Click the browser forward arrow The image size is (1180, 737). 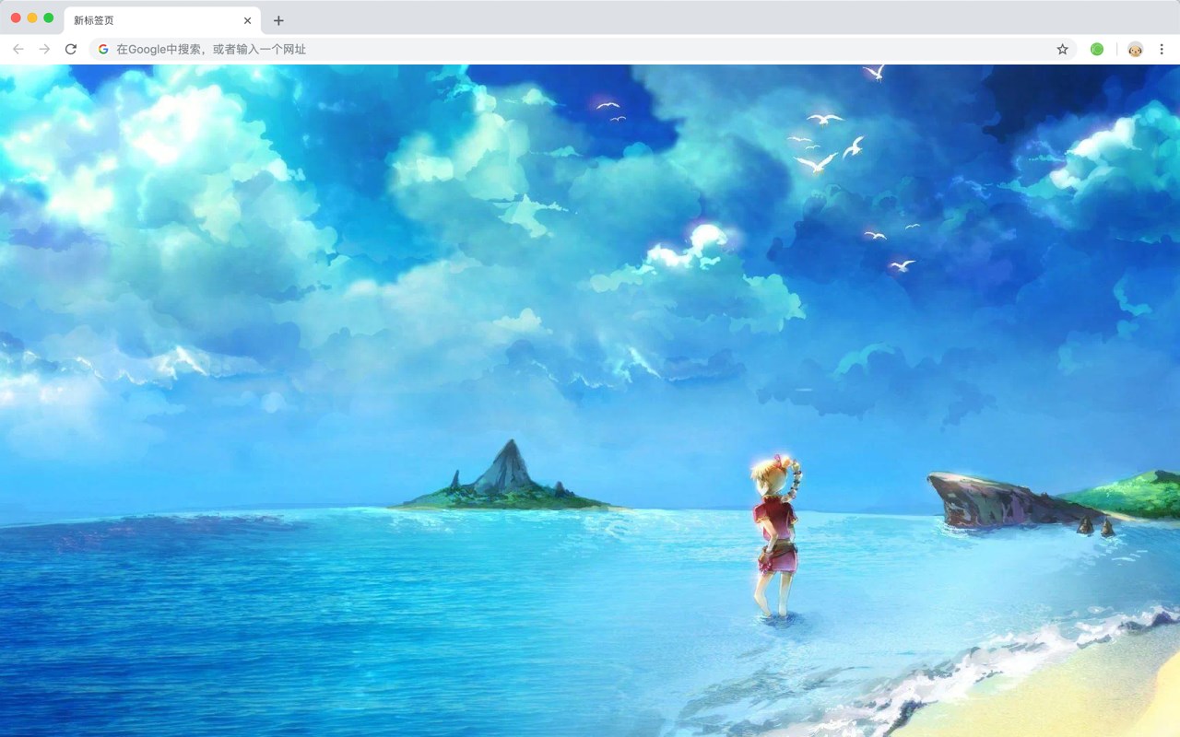coord(44,49)
